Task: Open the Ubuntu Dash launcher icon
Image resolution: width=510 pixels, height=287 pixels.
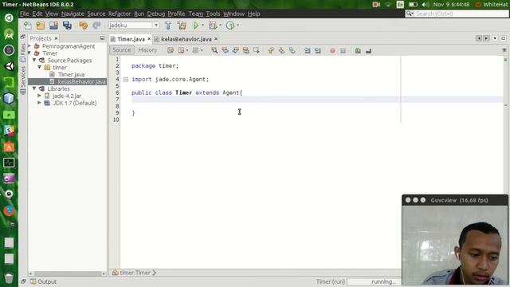Action: tap(9, 18)
